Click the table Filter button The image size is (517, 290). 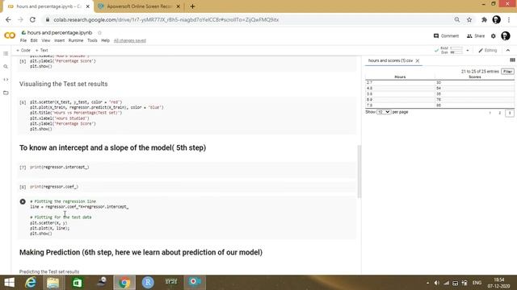click(507, 72)
